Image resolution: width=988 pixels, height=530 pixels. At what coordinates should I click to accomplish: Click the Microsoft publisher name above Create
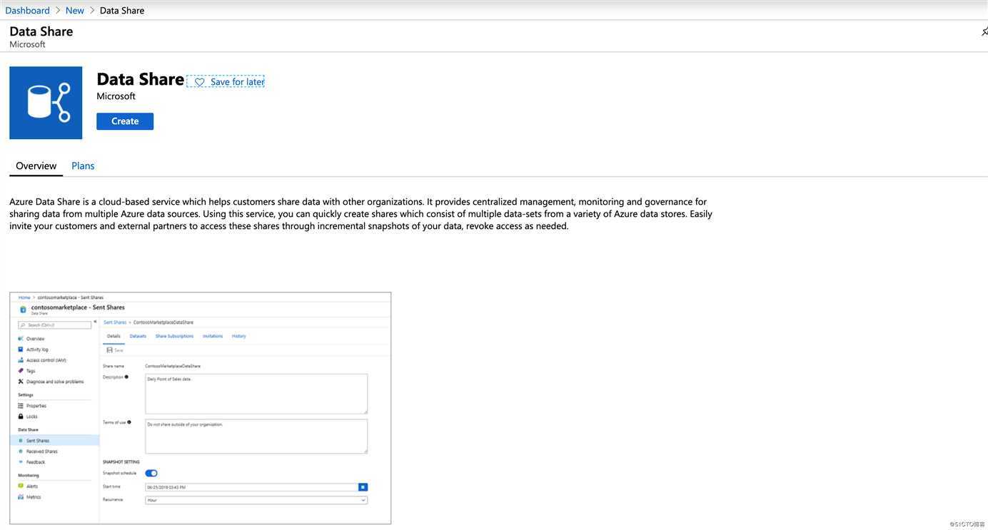116,96
